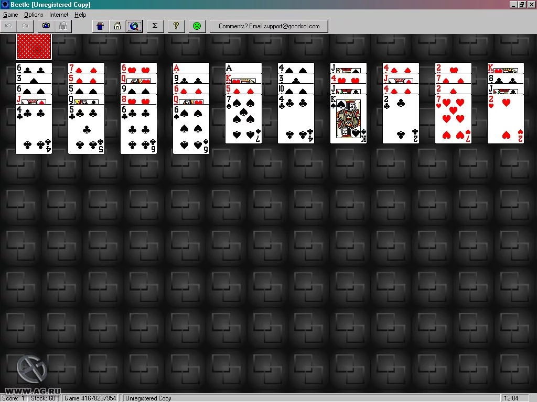Select the 4 of clubs below the red jack
The width and height of the screenshot is (537, 402).
click(x=34, y=129)
